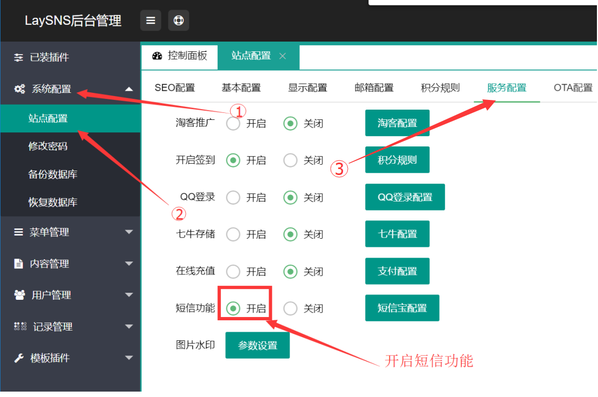Expand the 菜单管理 dropdown arrow
This screenshot has height=397, width=598.
pyautogui.click(x=129, y=232)
